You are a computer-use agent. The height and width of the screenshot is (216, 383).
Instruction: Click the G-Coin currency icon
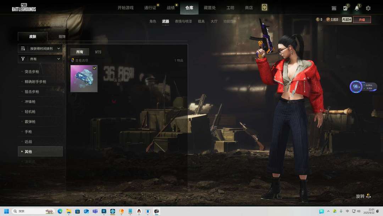point(317,19)
